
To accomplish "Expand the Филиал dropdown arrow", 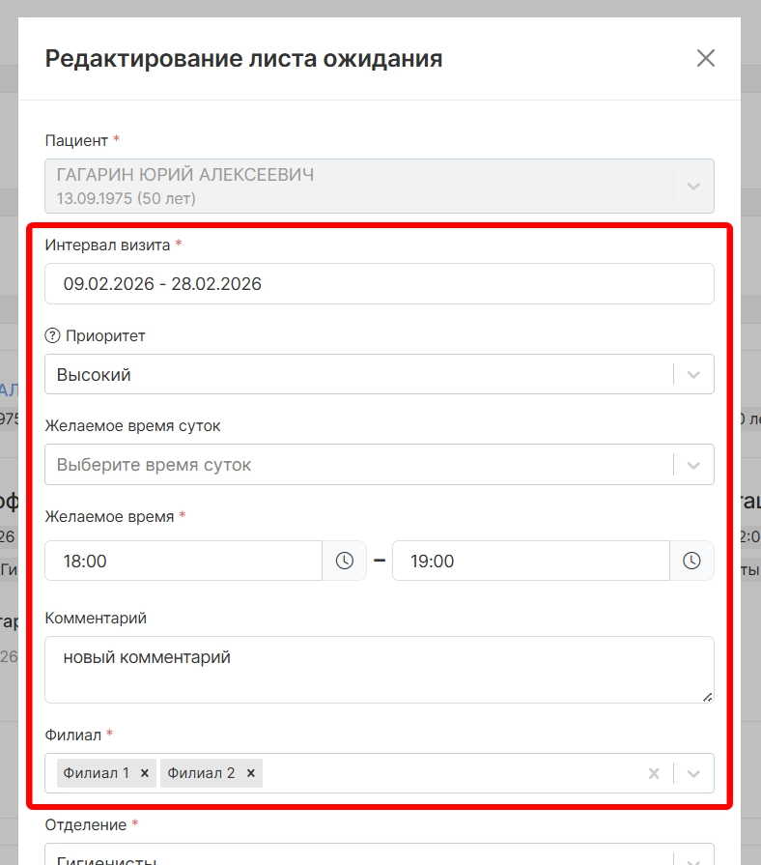I will coord(693,773).
